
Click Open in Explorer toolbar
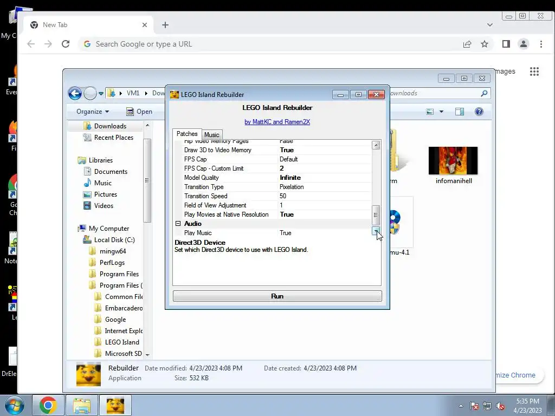tap(139, 112)
